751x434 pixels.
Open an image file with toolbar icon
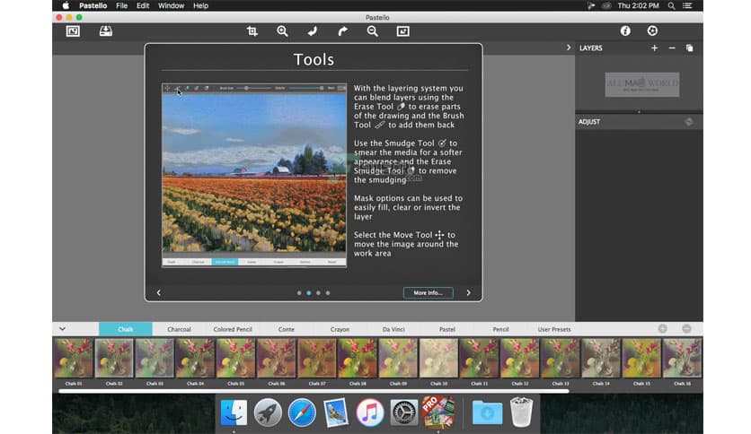point(73,31)
